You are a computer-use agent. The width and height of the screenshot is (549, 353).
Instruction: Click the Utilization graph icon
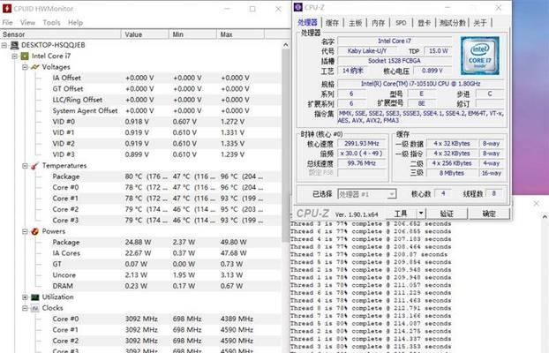pos(35,297)
